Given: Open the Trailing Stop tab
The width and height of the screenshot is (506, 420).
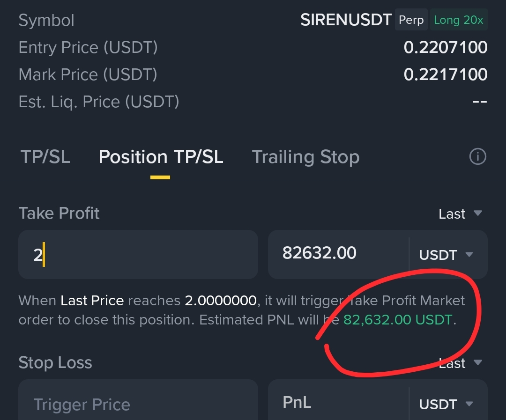Looking at the screenshot, I should [305, 157].
